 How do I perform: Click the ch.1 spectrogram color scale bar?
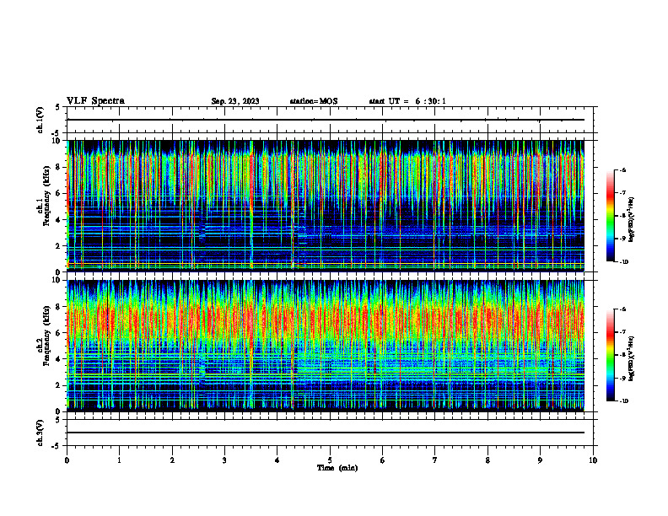point(611,216)
